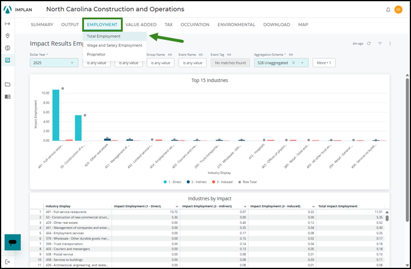The height and width of the screenshot is (269, 411).
Task: Select the 429 - Other real estate row
Action: coord(207,223)
